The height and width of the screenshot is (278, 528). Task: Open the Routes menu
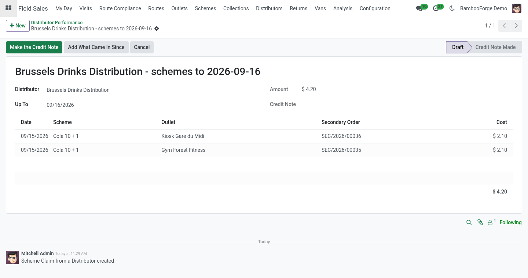pos(156,8)
